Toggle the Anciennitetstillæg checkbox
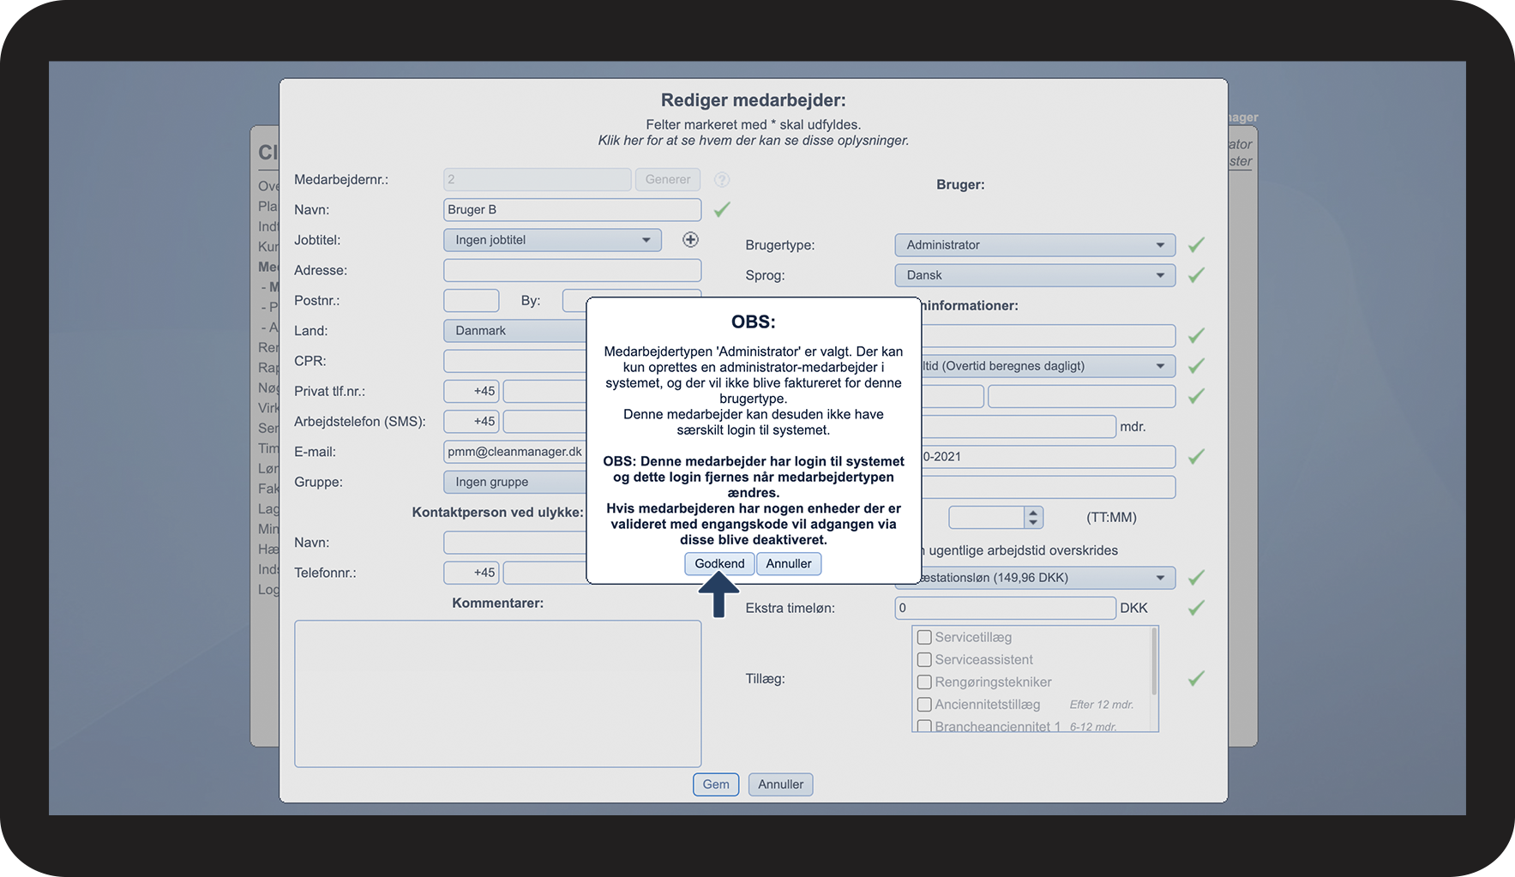Viewport: 1515px width, 877px height. 924,704
